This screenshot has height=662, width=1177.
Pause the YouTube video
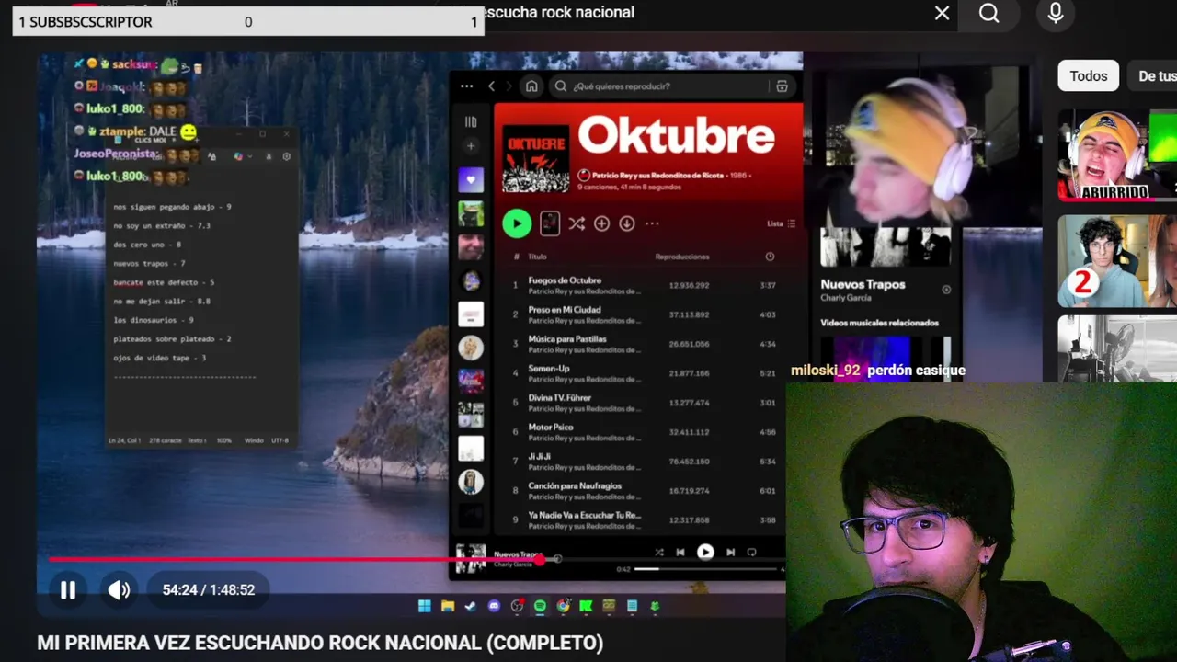(68, 590)
